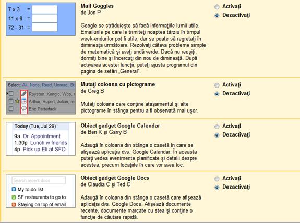Click the All selection link in preview

point(25,85)
